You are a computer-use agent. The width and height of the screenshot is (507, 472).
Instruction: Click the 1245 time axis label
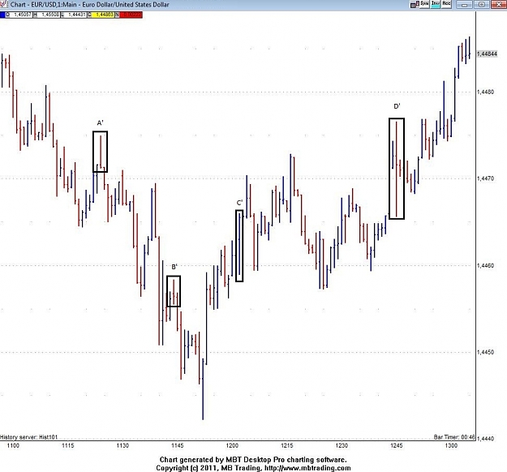point(397,445)
